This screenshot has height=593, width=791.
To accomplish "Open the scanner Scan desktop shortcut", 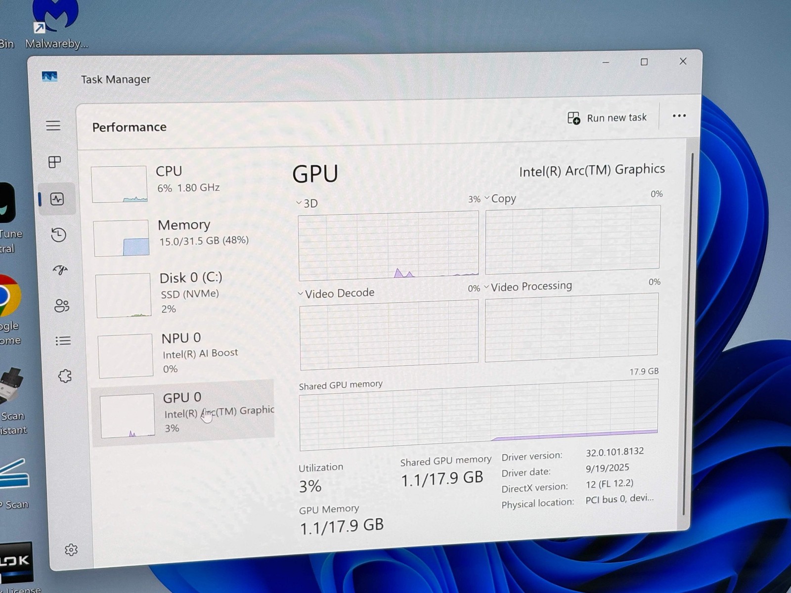I will click(15, 484).
